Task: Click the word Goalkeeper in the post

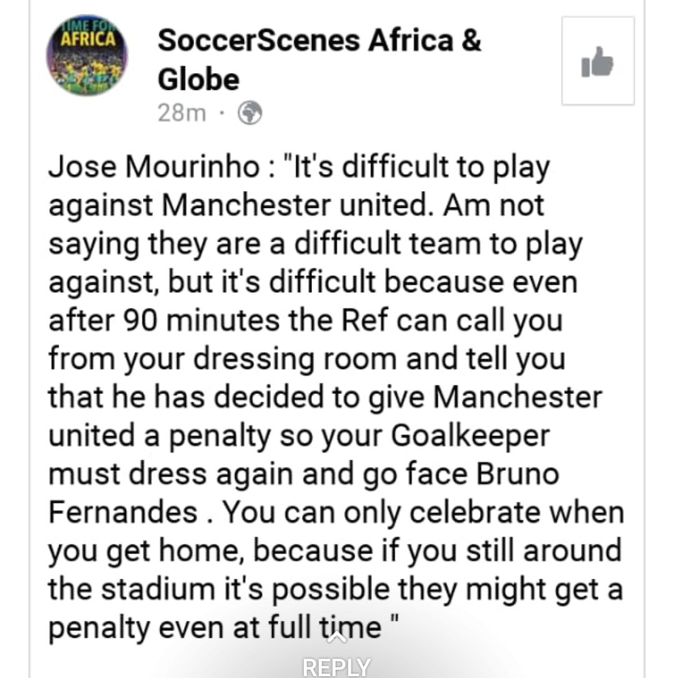Action: 471,436
